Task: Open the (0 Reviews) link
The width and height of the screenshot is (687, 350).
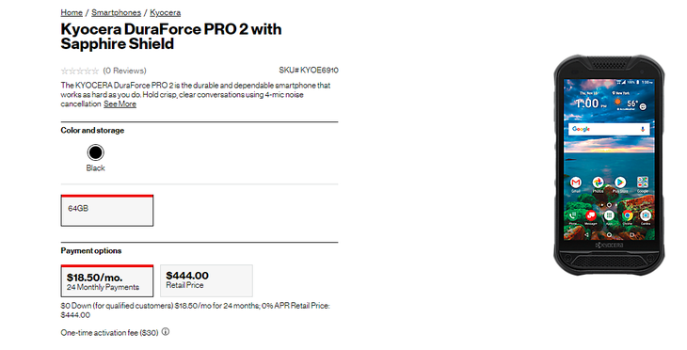Action: pyautogui.click(x=124, y=71)
